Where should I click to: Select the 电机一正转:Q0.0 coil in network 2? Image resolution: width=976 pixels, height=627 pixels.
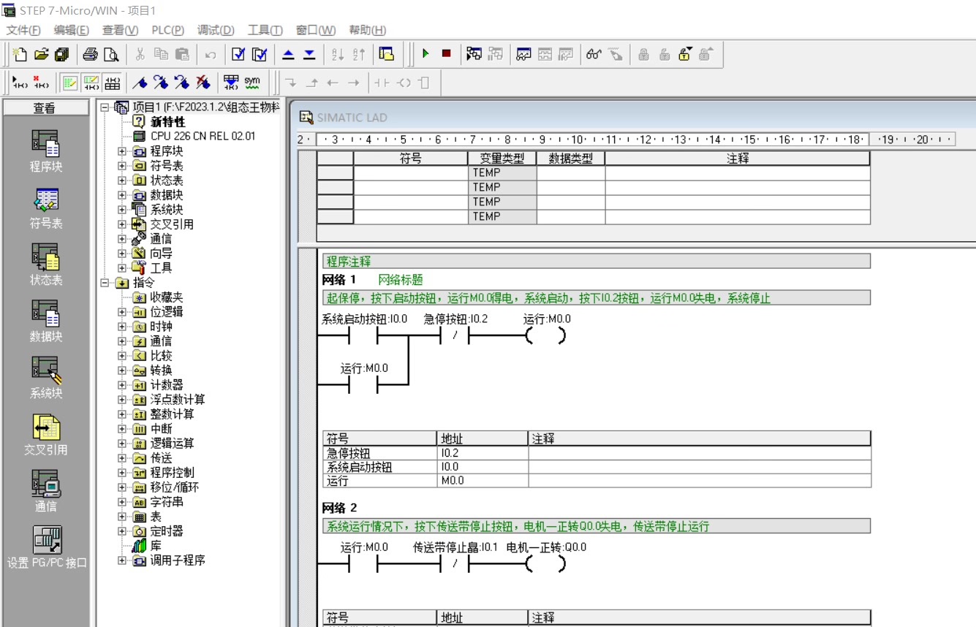[546, 563]
